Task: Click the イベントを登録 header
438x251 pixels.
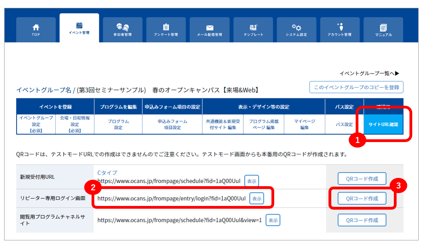Action: 55,107
